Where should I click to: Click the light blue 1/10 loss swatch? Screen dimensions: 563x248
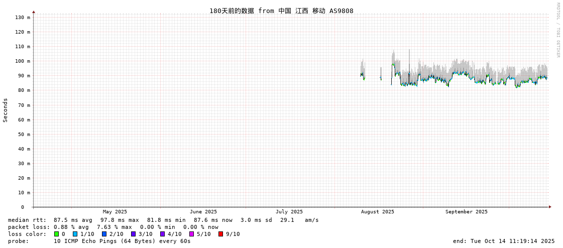pos(75,234)
